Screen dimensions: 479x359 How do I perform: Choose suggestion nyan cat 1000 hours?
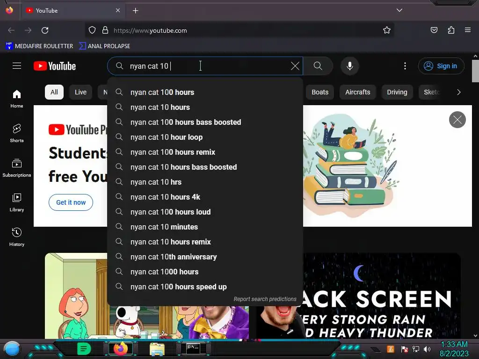pyautogui.click(x=205, y=272)
